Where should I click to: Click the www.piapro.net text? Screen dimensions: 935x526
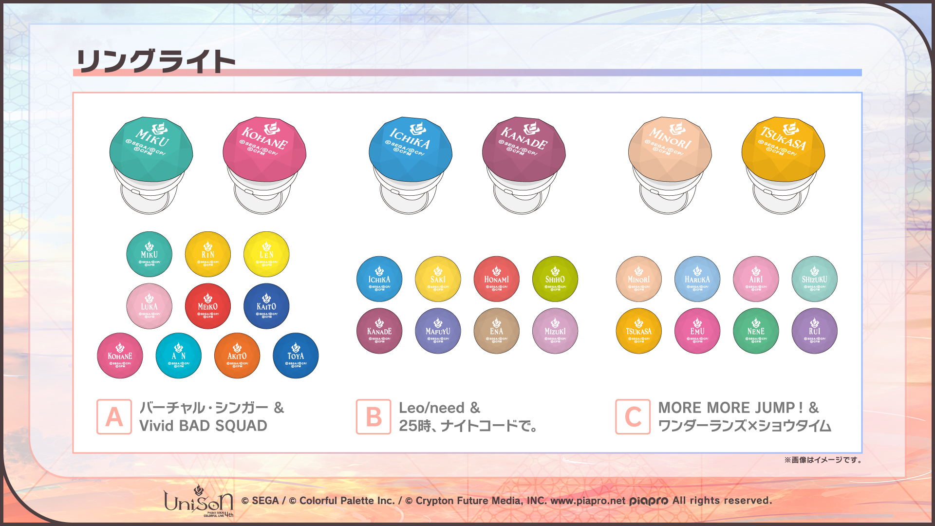[x=587, y=501]
